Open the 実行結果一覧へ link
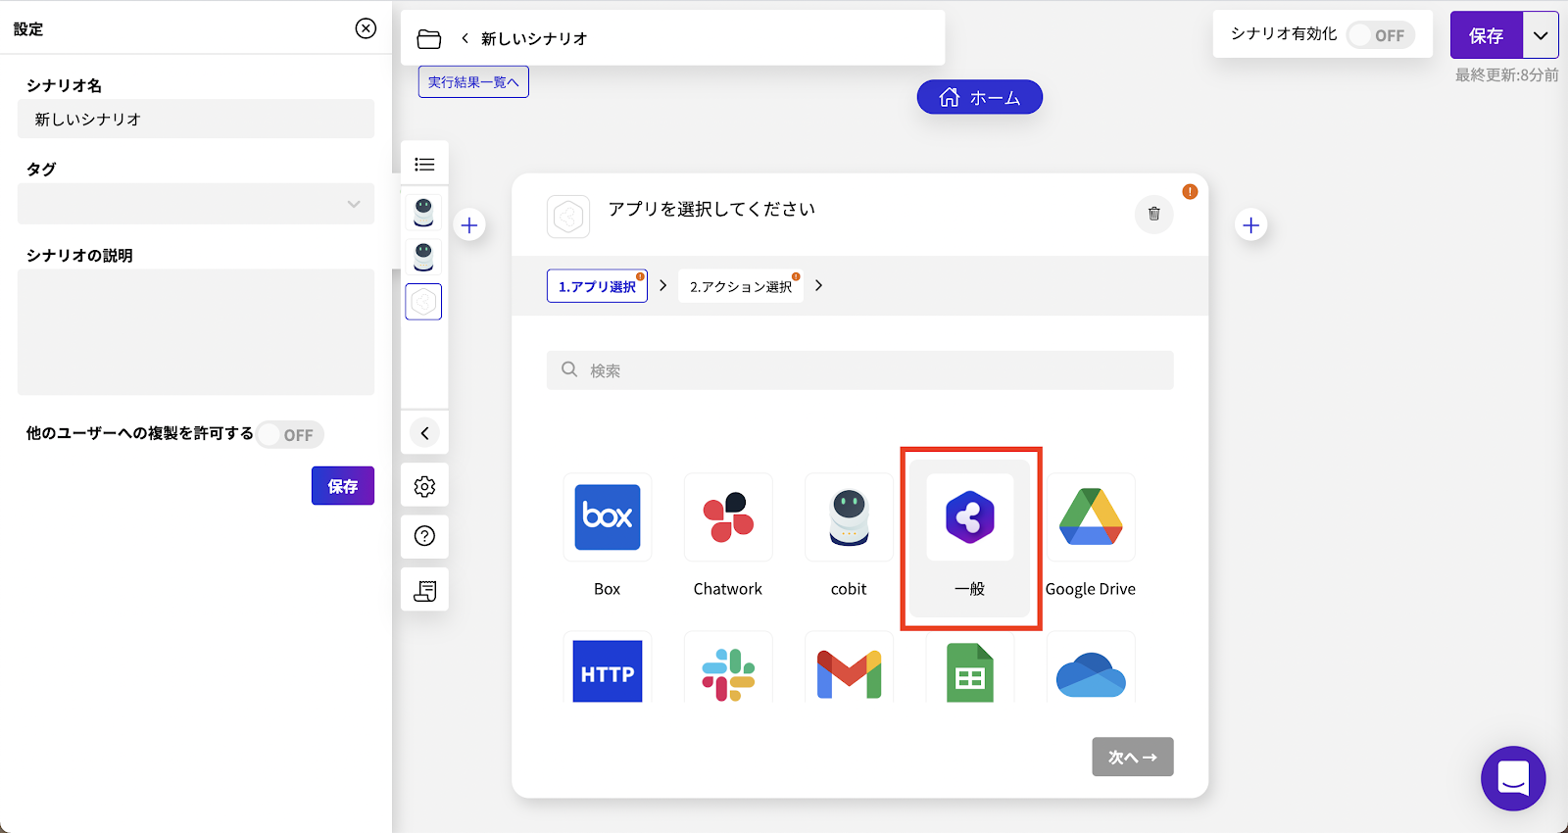The height and width of the screenshot is (833, 1568). [473, 82]
